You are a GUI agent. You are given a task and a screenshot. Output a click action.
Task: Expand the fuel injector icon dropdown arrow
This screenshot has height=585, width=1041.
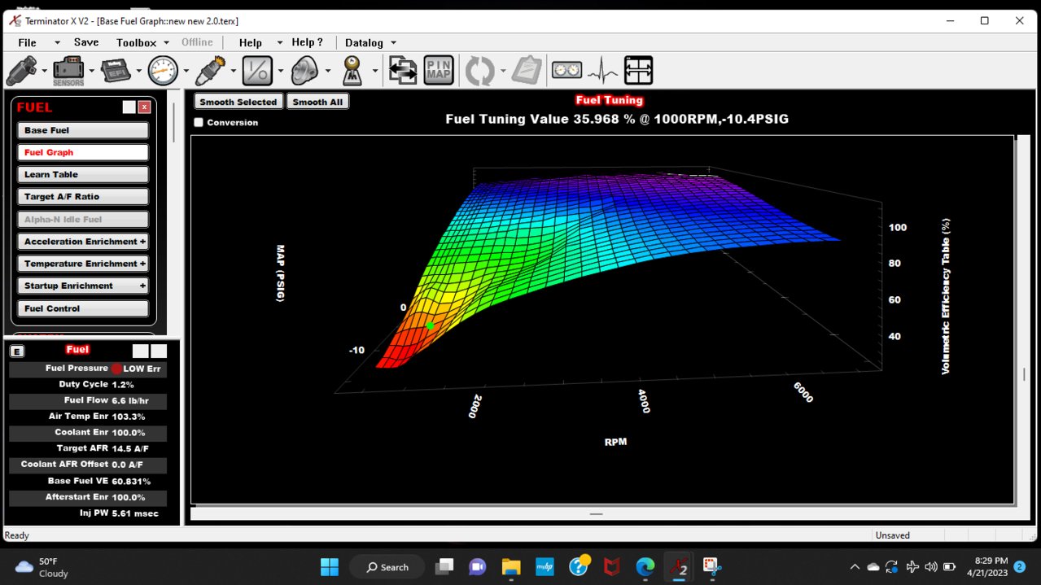[45, 71]
